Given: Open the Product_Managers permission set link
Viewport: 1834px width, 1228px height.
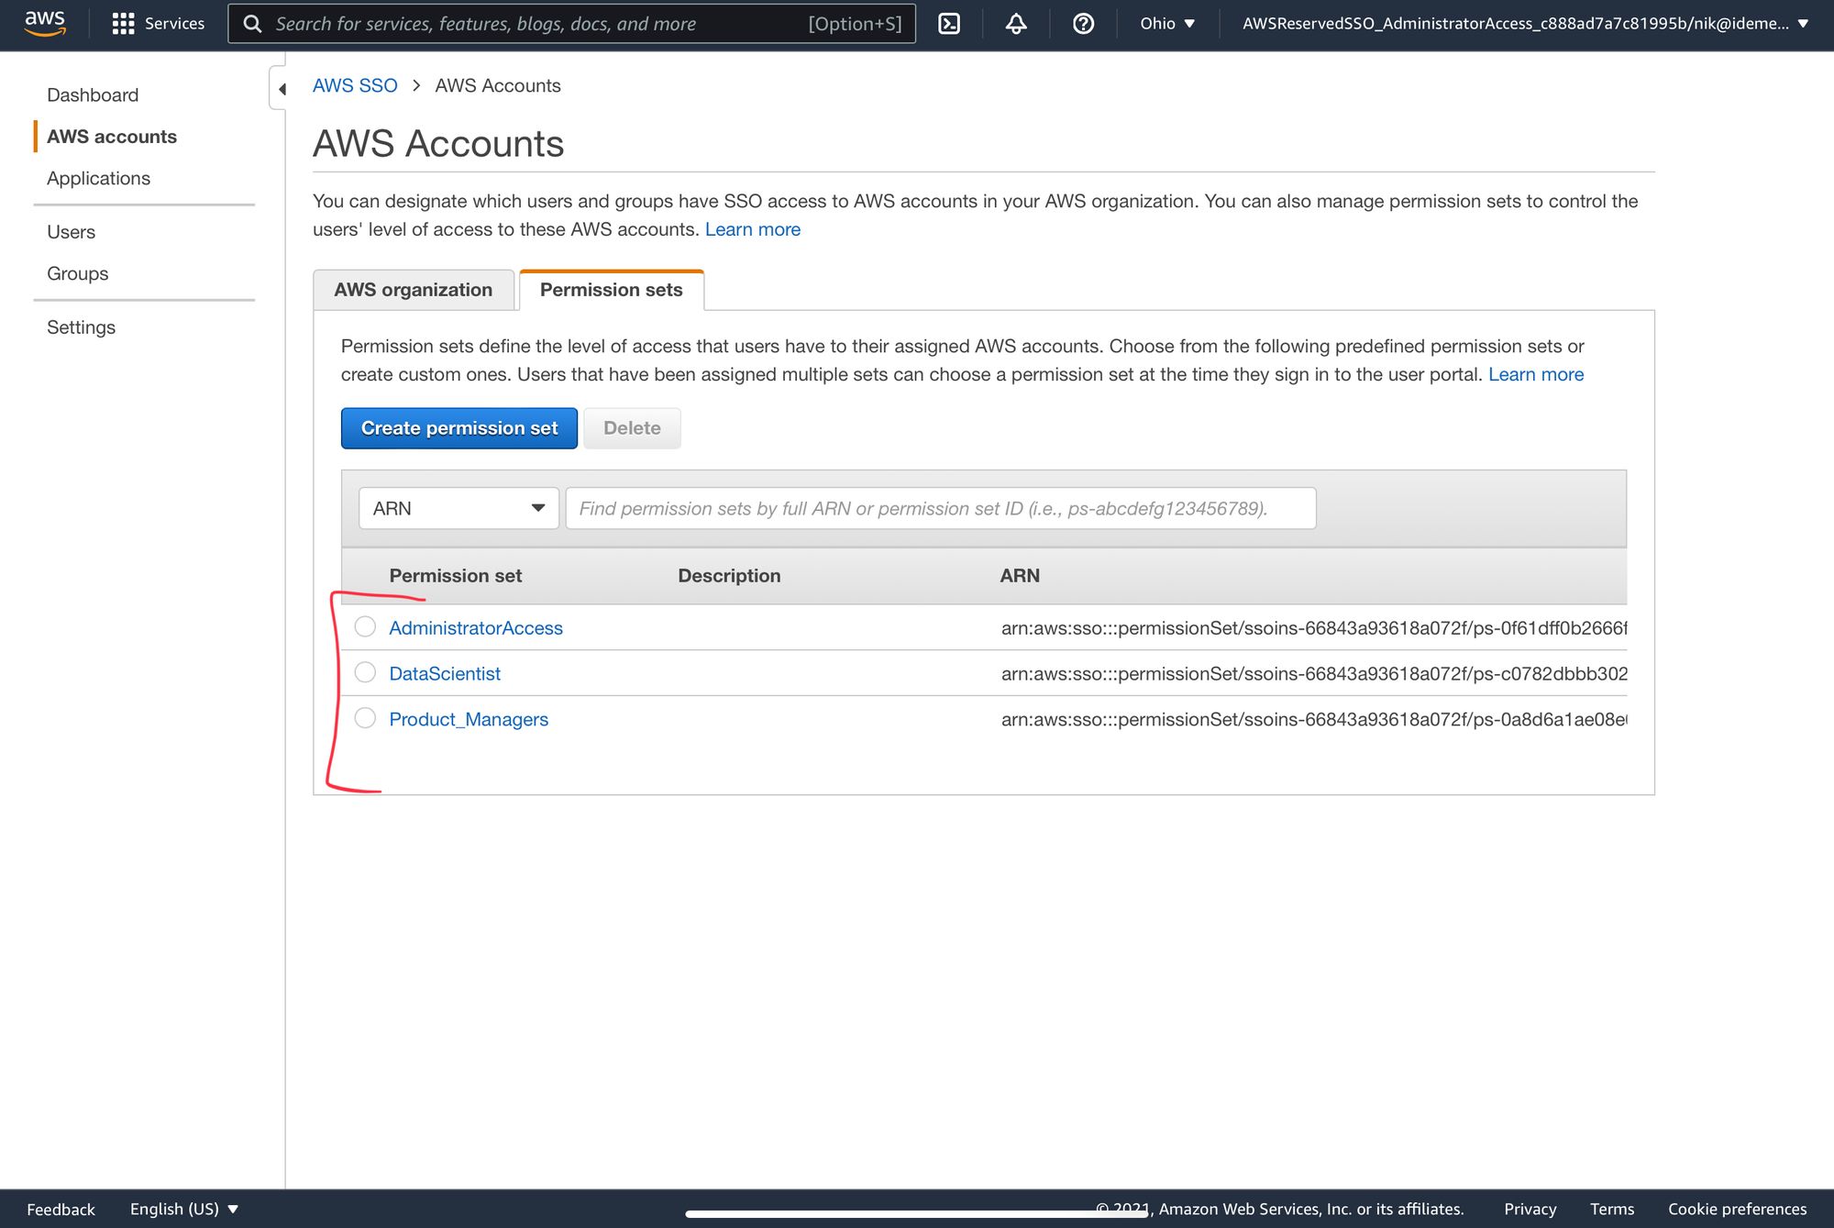Looking at the screenshot, I should click(469, 720).
